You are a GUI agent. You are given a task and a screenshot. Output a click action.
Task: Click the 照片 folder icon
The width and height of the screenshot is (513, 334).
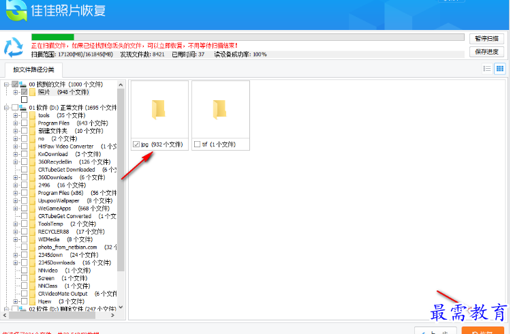click(33, 92)
